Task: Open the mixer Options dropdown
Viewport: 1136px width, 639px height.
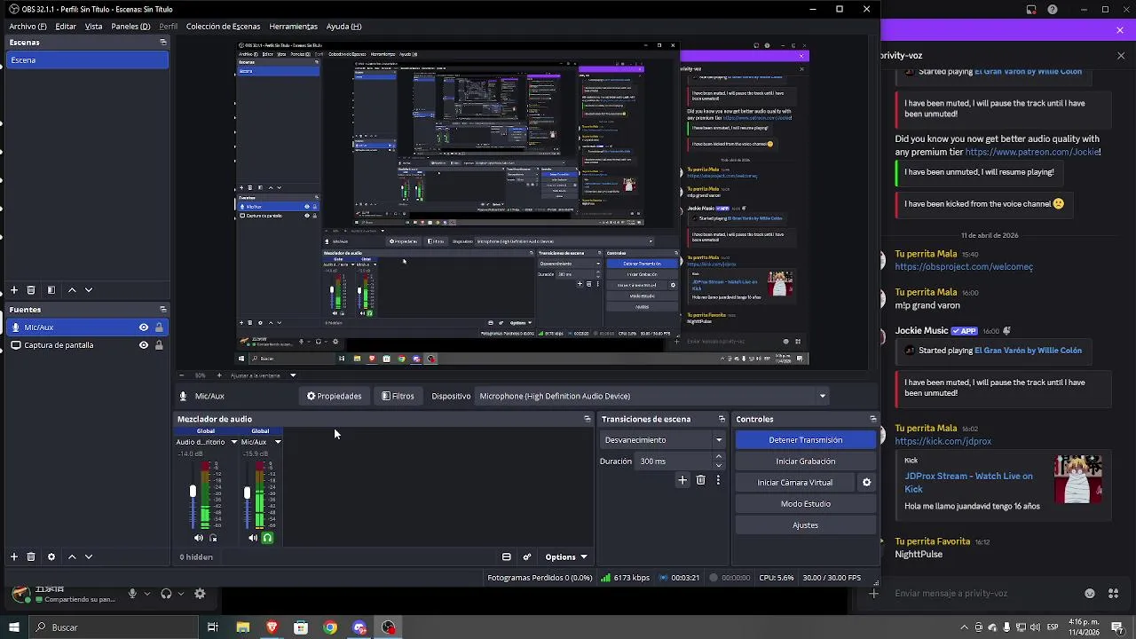Action: pos(566,557)
